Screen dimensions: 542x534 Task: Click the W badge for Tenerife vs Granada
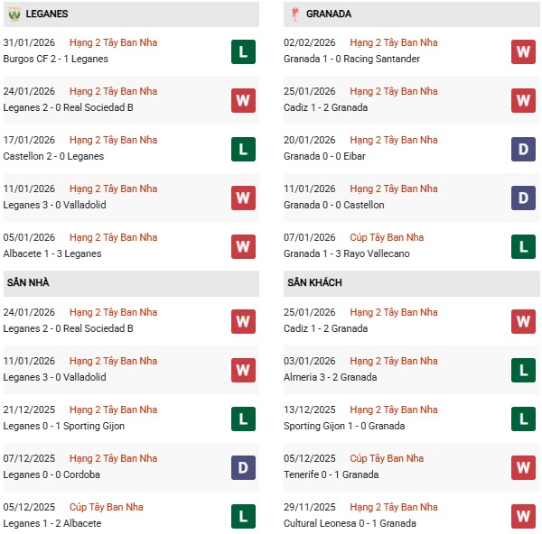(x=523, y=467)
